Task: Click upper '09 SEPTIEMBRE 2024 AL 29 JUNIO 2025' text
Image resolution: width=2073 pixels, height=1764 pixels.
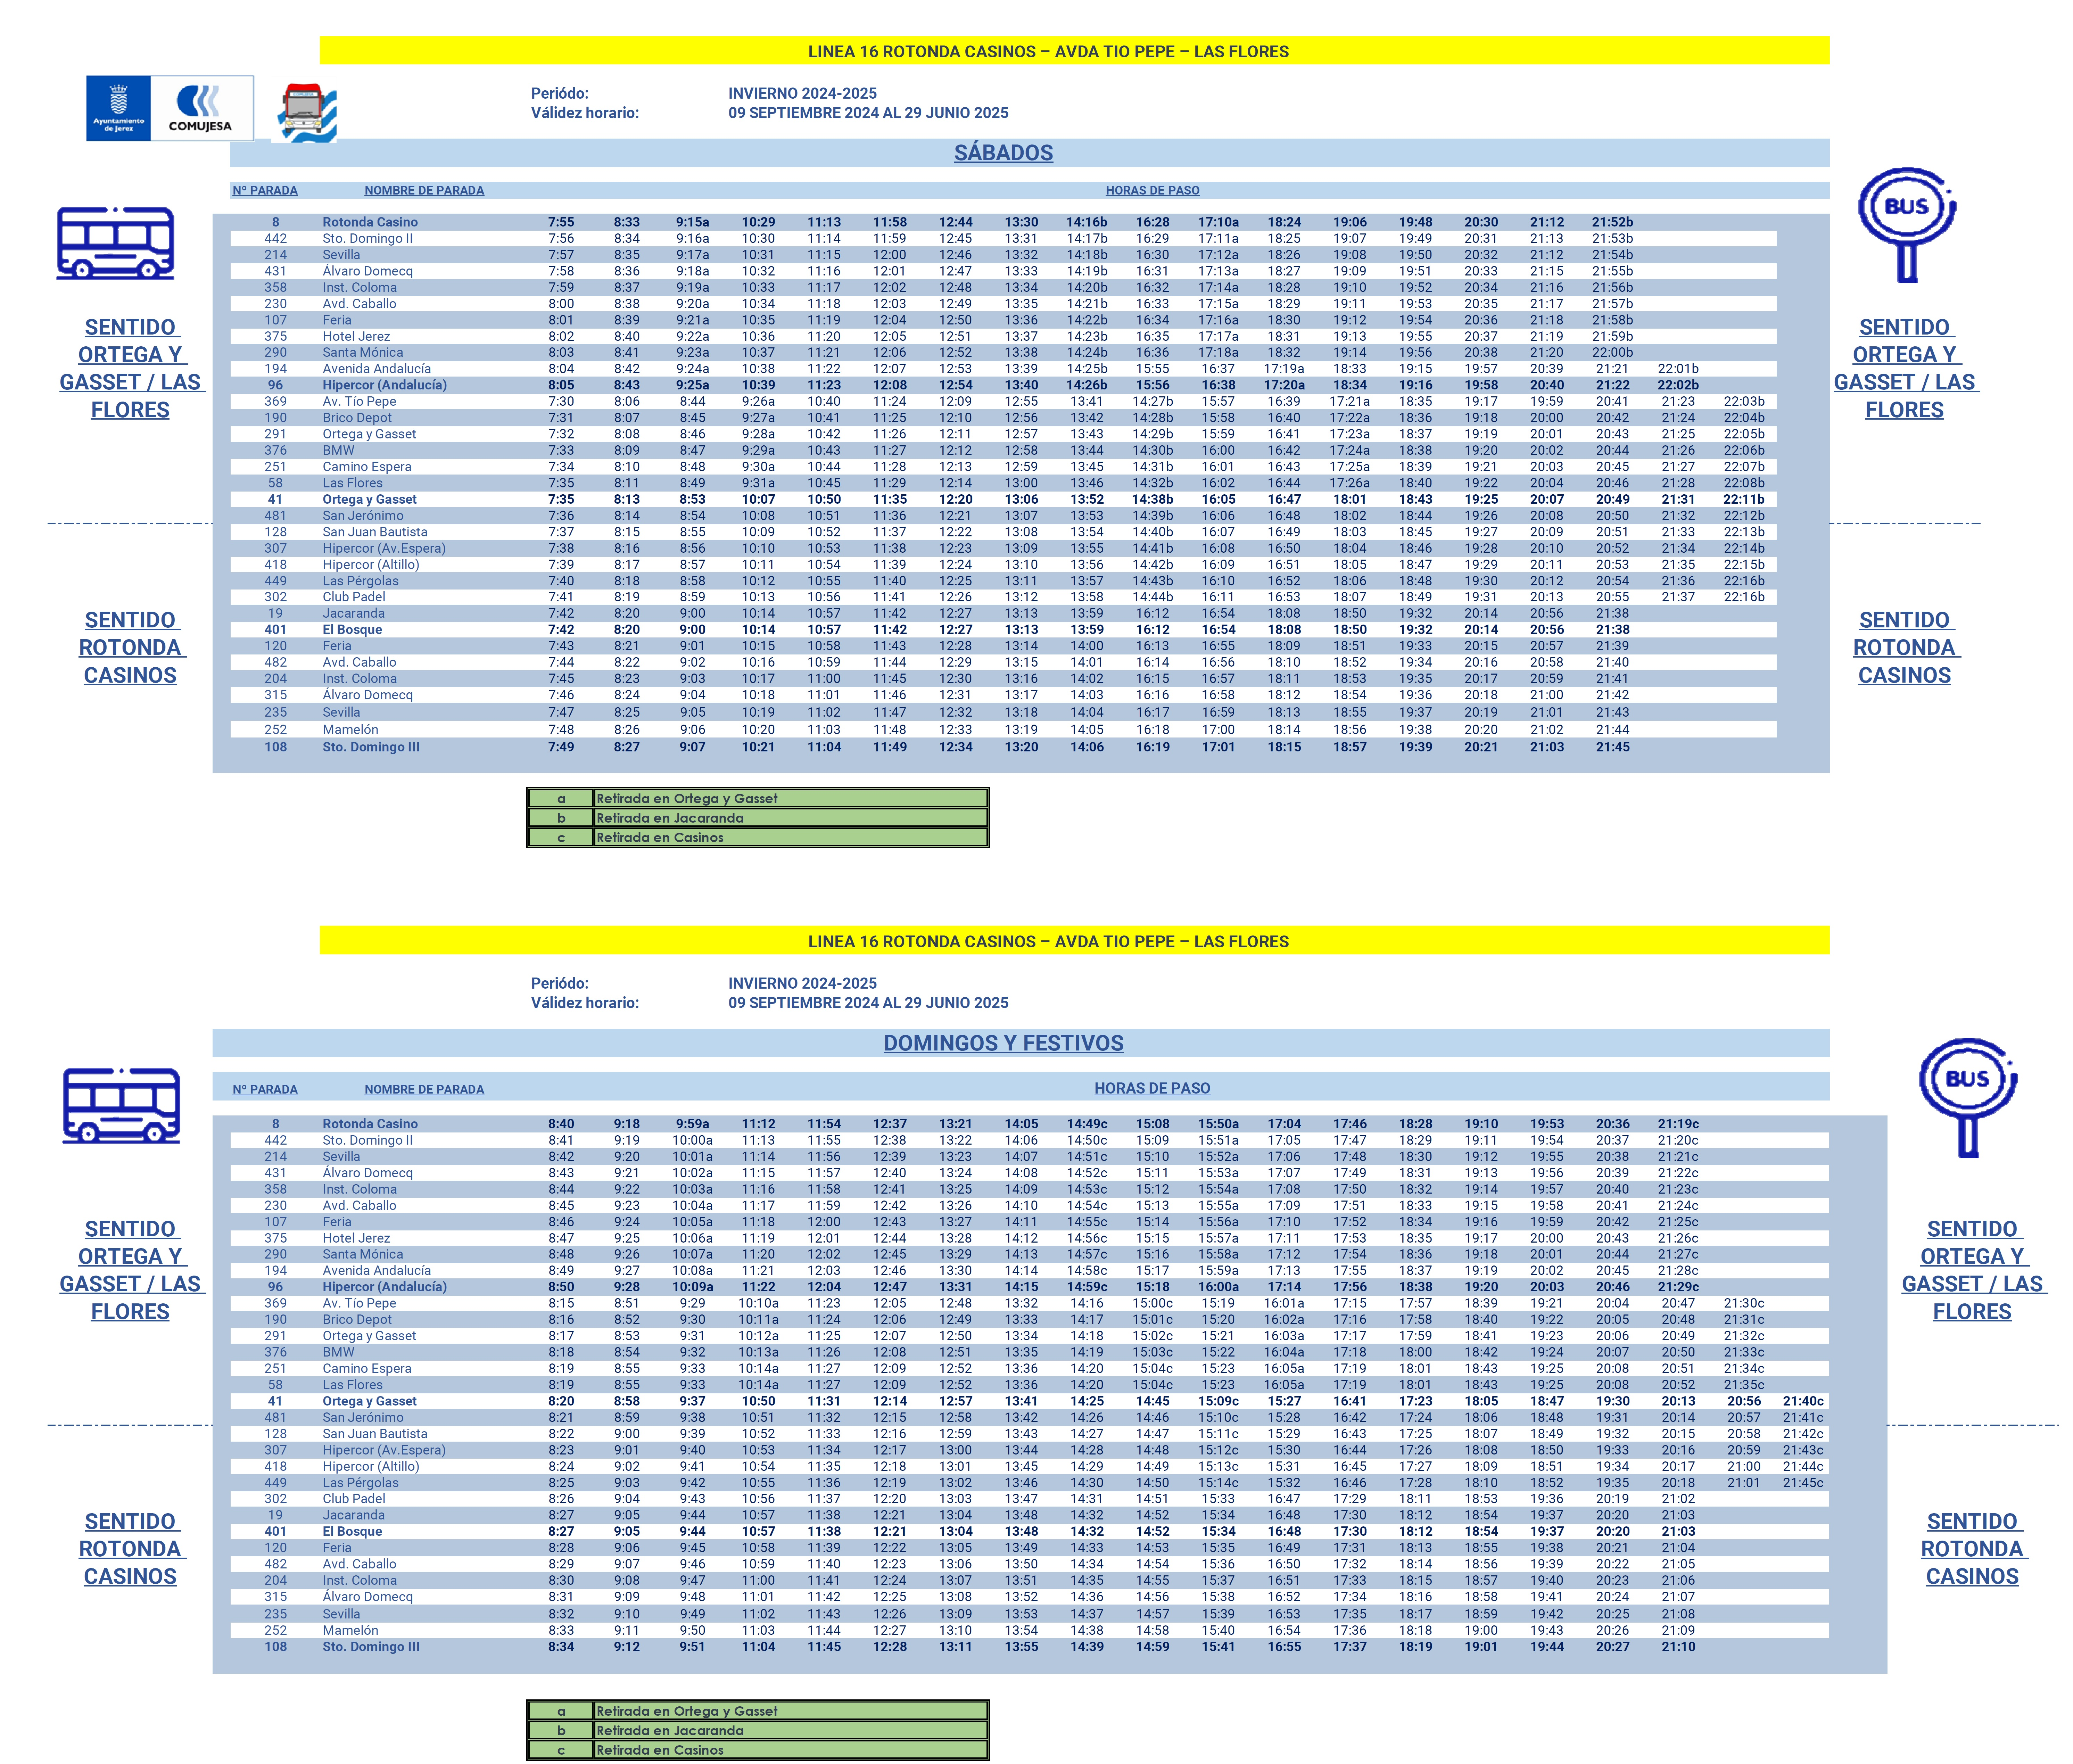Action: click(868, 113)
